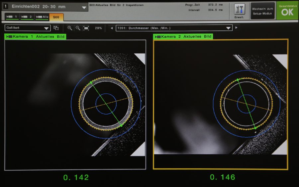This screenshot has width=299, height=187.
Task: Click the overlapping windows layout icon
Action: (56, 28)
